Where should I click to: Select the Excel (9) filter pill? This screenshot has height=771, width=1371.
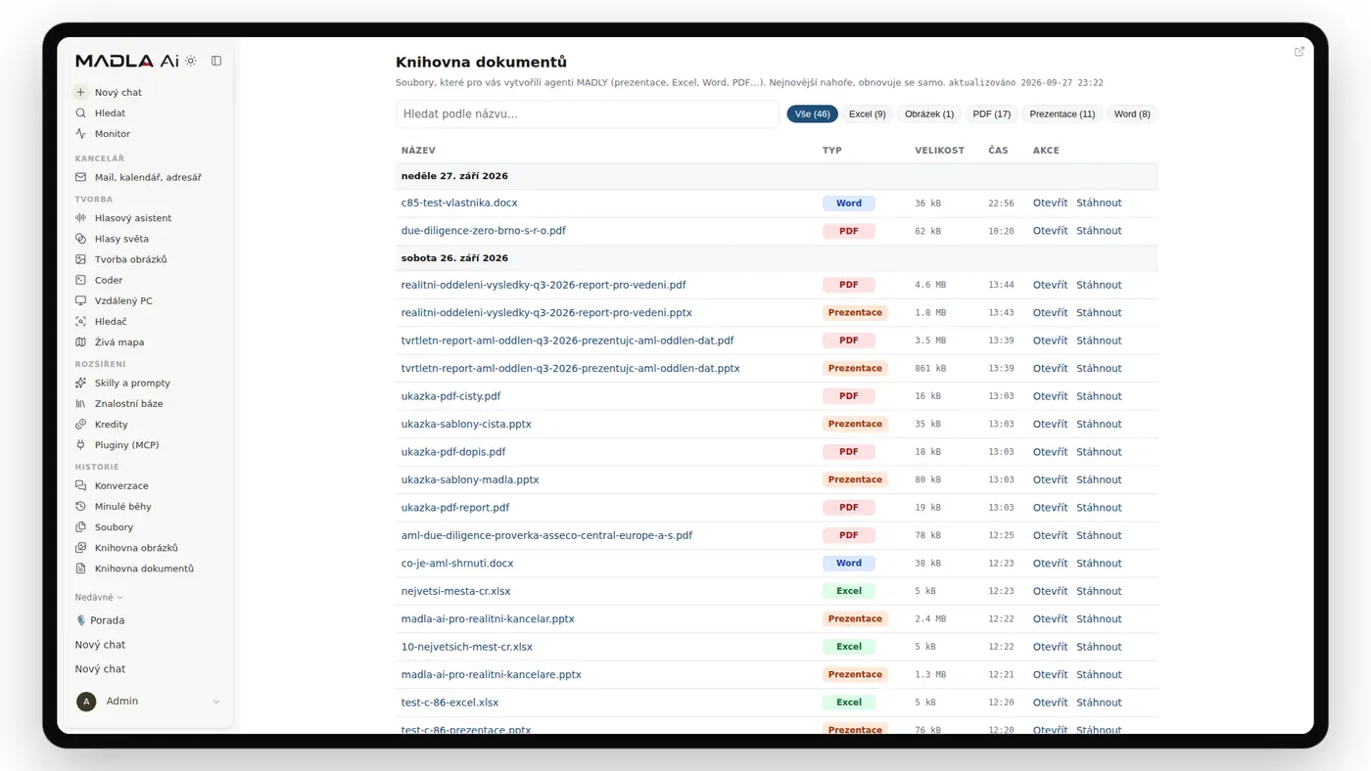click(867, 114)
